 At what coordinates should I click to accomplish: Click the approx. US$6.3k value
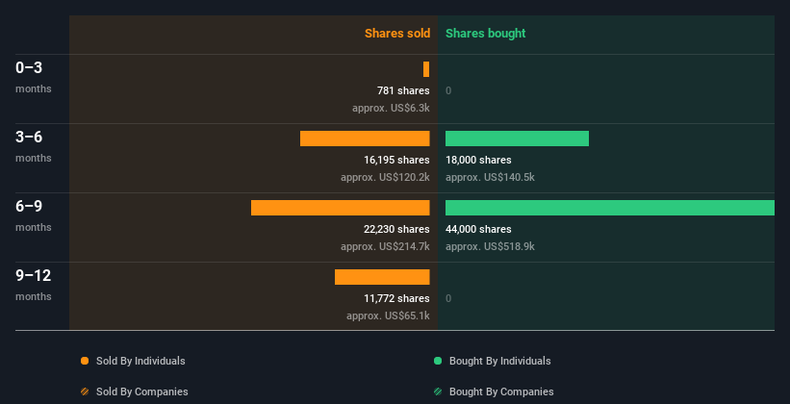(x=391, y=108)
